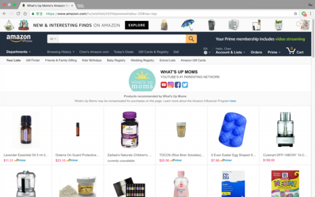315x197 pixels.
Task: Expand the All search category dropdown
Action: [x=53, y=39]
